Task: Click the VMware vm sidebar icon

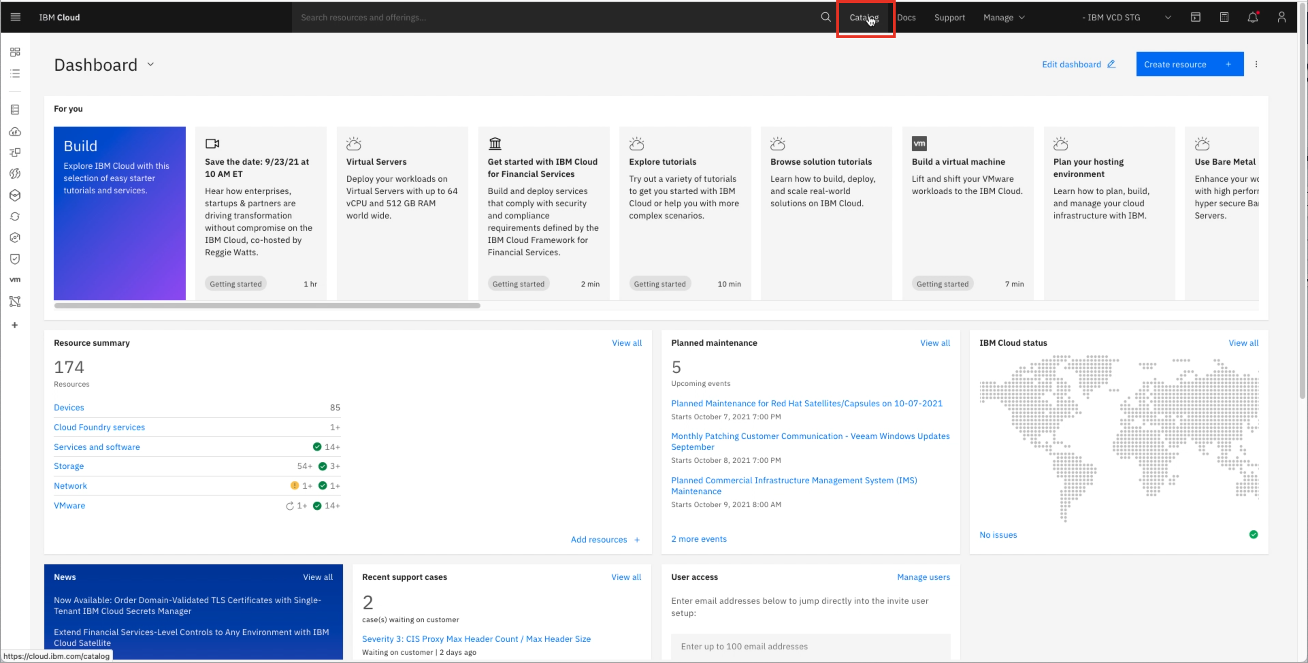Action: click(15, 280)
